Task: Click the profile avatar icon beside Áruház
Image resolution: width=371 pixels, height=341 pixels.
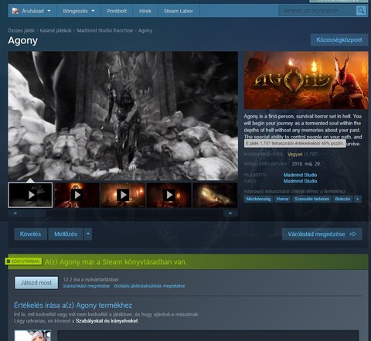Action: click(15, 11)
